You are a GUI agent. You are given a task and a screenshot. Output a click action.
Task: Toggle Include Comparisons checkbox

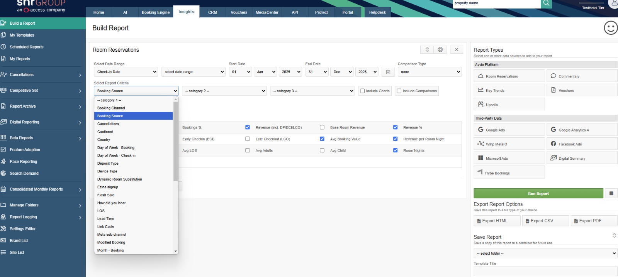tap(399, 91)
